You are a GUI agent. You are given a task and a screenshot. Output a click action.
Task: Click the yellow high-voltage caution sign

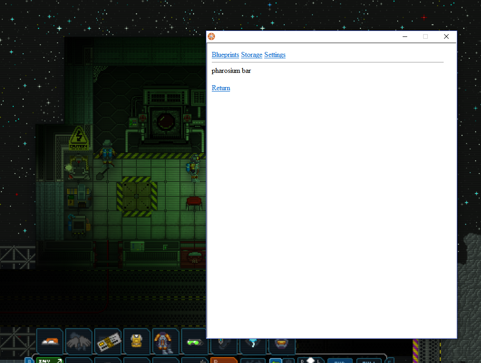(78, 137)
